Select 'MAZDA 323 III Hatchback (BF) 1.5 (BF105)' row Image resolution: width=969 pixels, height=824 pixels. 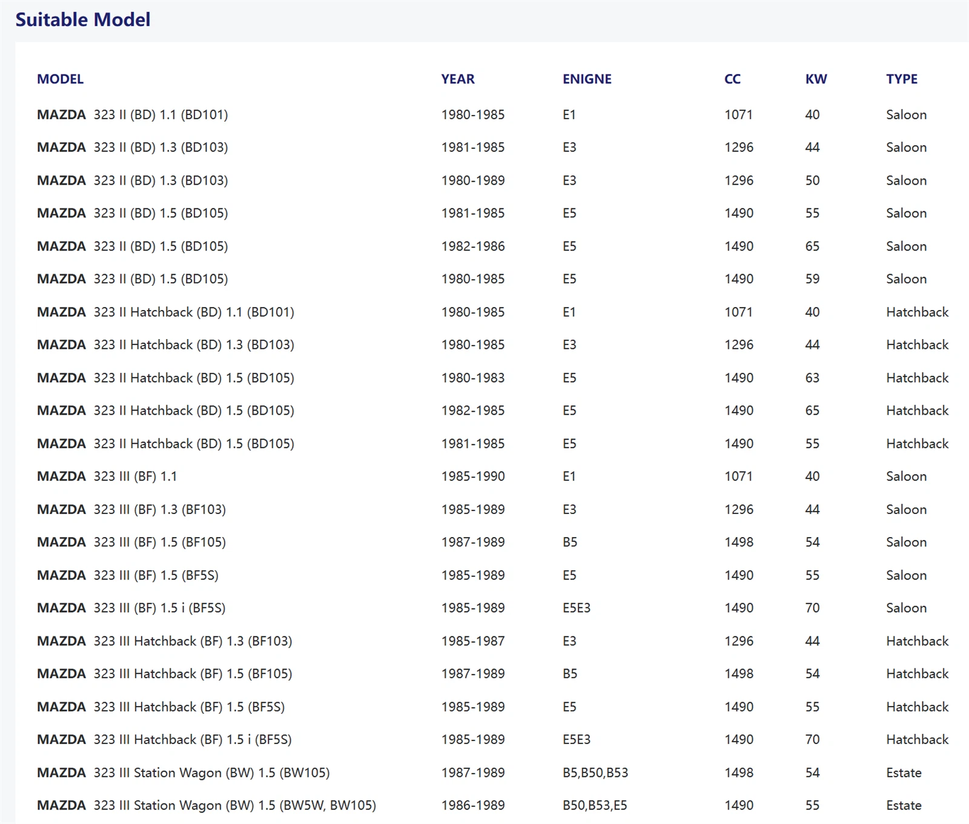(493, 674)
